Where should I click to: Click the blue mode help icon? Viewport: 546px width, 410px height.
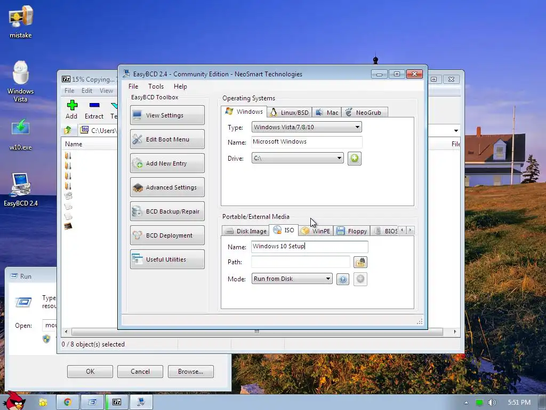[x=343, y=279]
